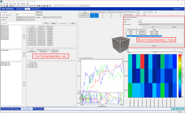
Task: Click the Replace button
Action: pyautogui.click(x=53, y=23)
